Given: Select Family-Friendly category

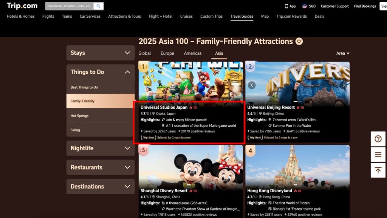Looking at the screenshot, I should point(101,101).
